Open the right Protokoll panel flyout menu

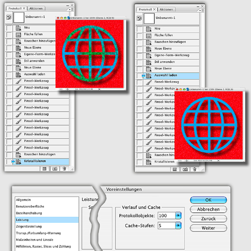point(202,10)
